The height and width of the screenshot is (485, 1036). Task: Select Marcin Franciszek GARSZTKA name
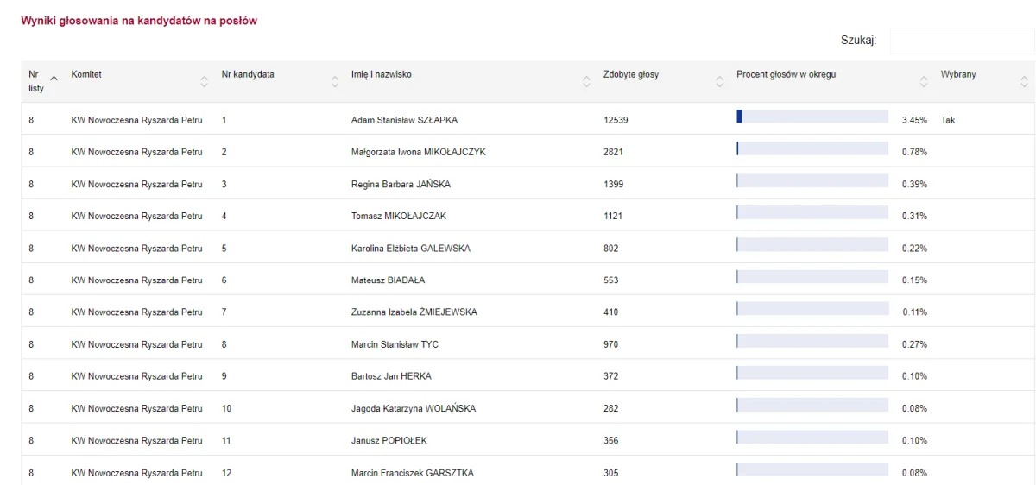[413, 473]
